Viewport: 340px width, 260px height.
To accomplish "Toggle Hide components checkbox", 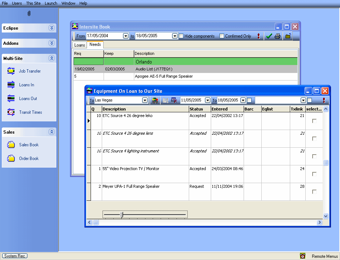I will coord(181,36).
